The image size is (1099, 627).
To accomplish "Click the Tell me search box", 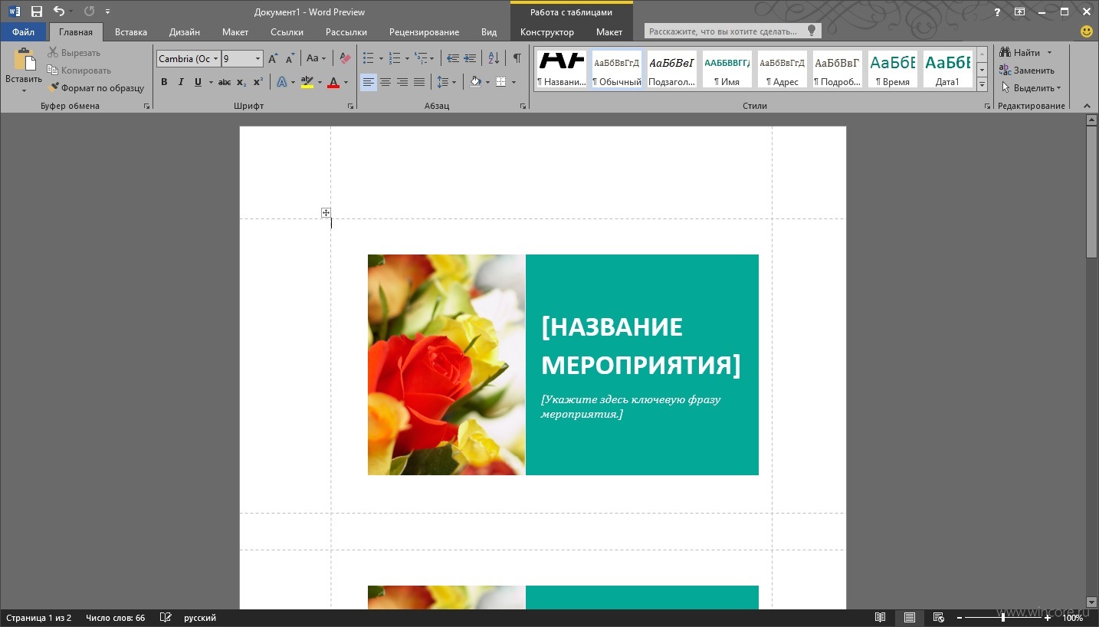I will coord(733,31).
